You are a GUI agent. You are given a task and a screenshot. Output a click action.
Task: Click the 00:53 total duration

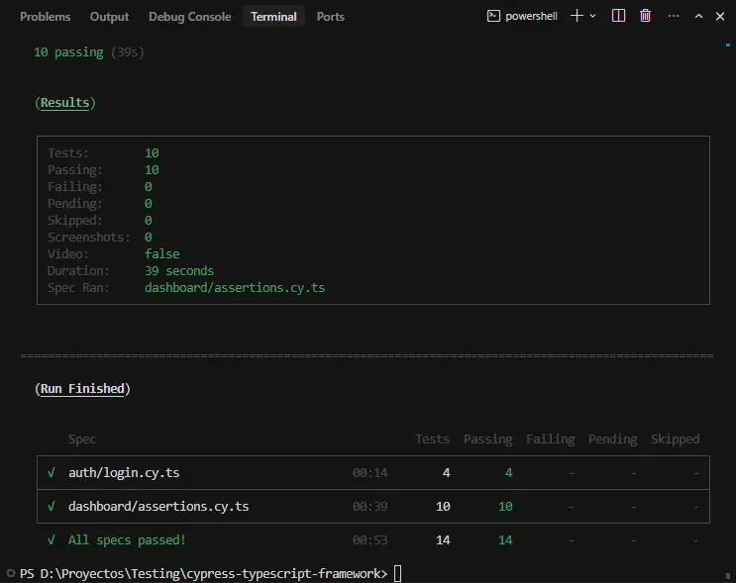(x=369, y=540)
